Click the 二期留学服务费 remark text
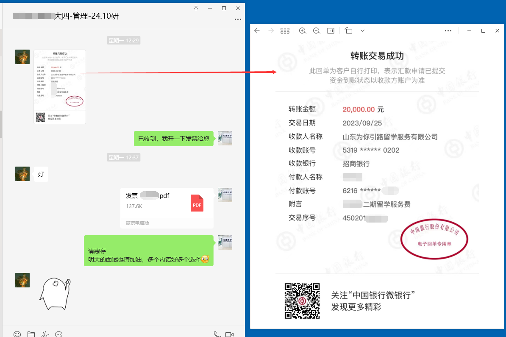 click(386, 204)
